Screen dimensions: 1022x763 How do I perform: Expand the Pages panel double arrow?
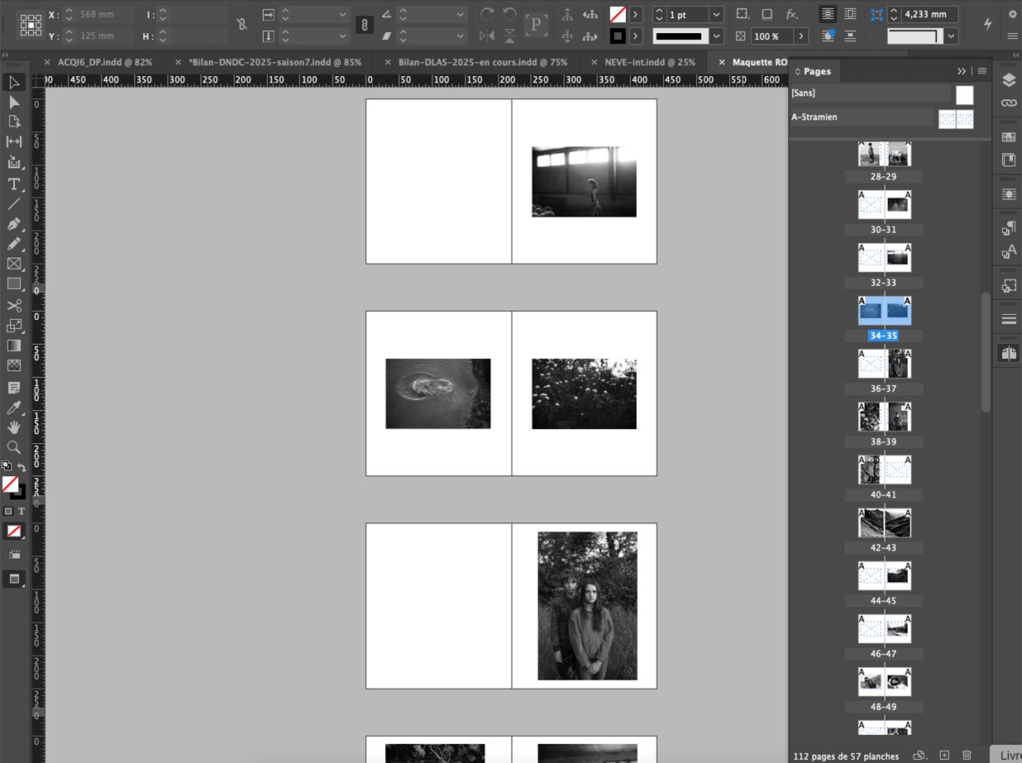coord(962,71)
